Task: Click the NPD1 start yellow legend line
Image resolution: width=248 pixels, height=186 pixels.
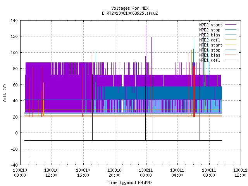Action: pyautogui.click(x=231, y=45)
